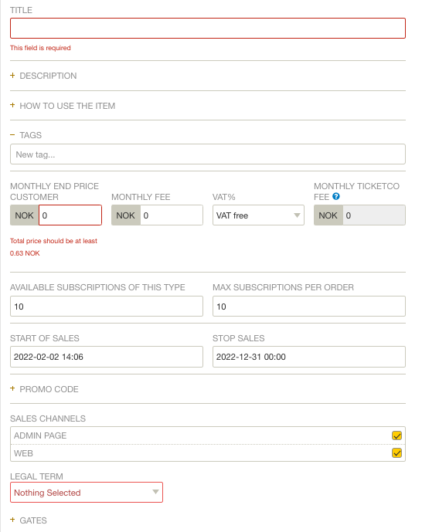Click Max Subscriptions Per Order field

pos(309,307)
